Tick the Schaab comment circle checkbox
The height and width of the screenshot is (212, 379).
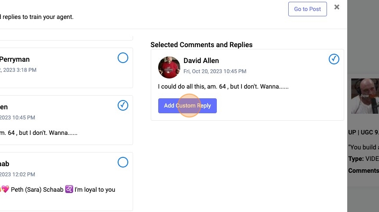point(123,162)
